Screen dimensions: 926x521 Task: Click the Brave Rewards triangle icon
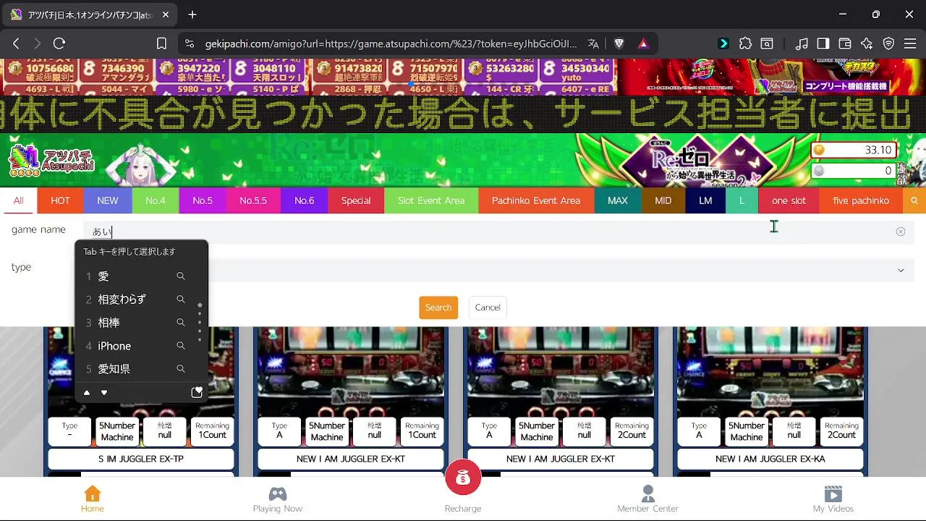pyautogui.click(x=643, y=43)
